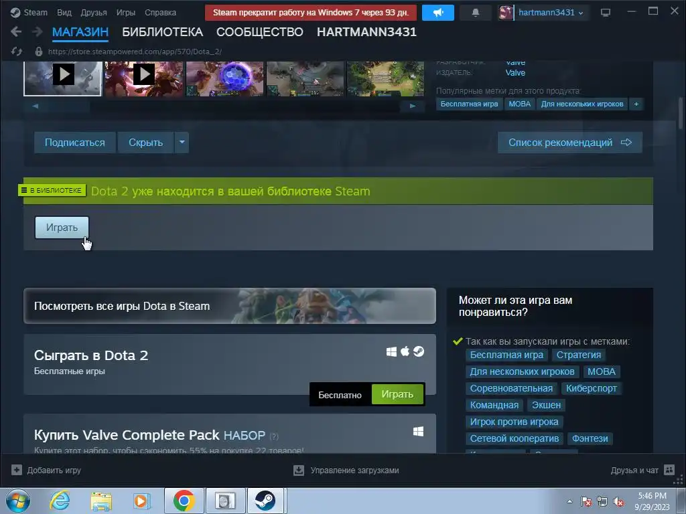Click the Подписаться button
This screenshot has width=686, height=514.
tap(75, 143)
